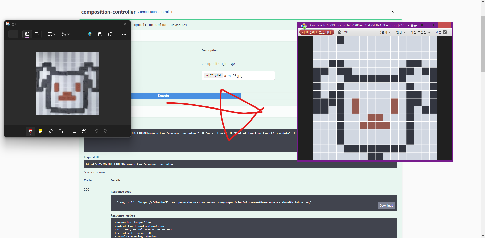Screen dimensions: 485x238
Task: Open the capture delay timer dropdown
Action: (65, 34)
